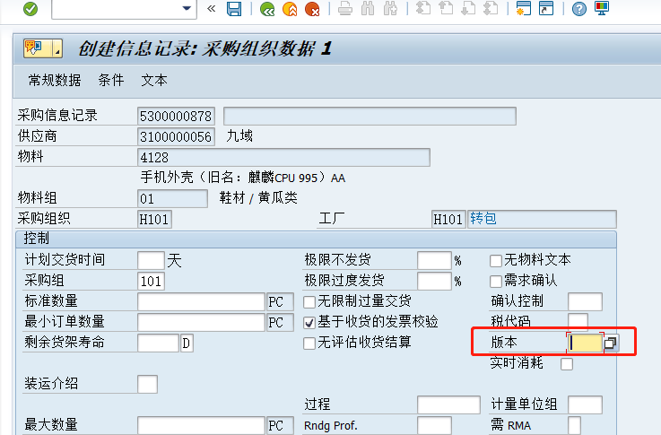661x435 pixels.
Task: Click the 工厂 field H101
Action: pyautogui.click(x=448, y=219)
